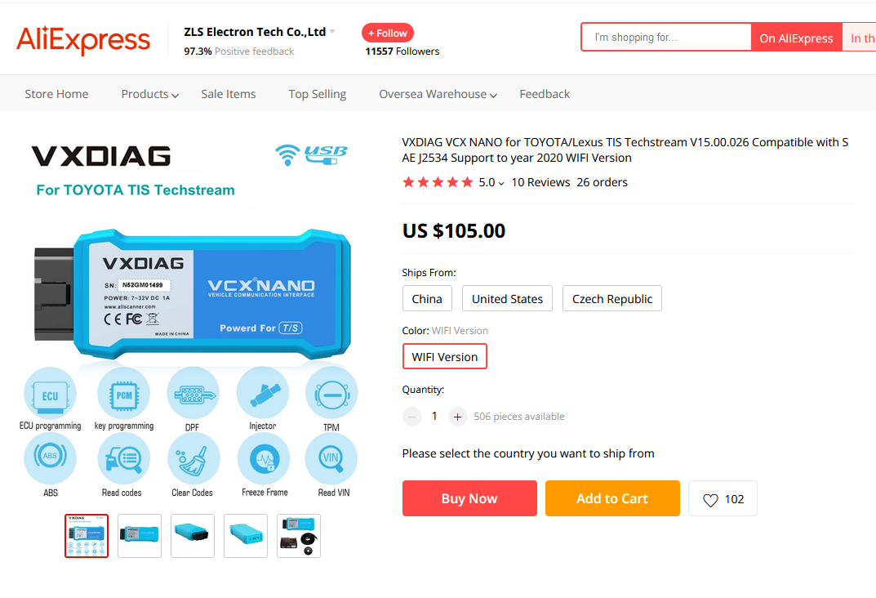Image resolution: width=876 pixels, height=598 pixels.
Task: Open the Oversea Warehouse dropdown
Action: [x=438, y=95]
